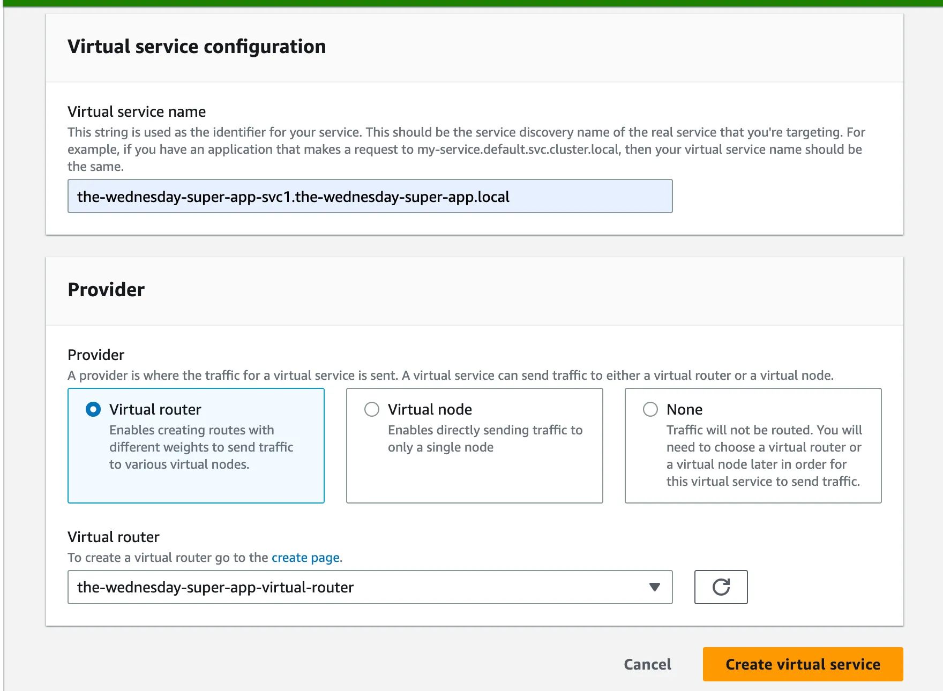This screenshot has height=691, width=943.
Task: Click the Virtual service configuration heading
Action: point(197,47)
